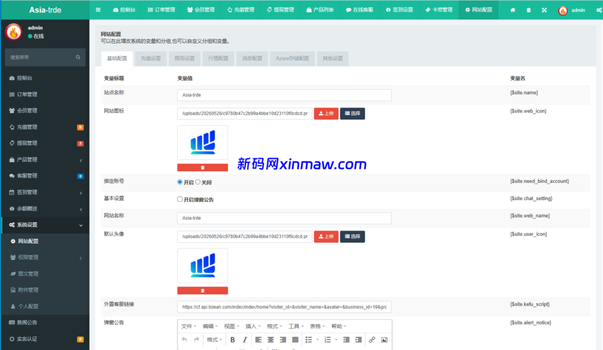The width and height of the screenshot is (603, 350).
Task: Switch to Azure存储配置 tab
Action: point(292,58)
